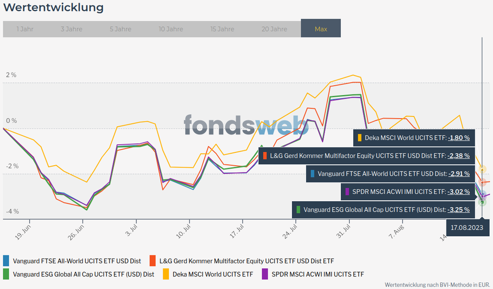Viewport: 493px width, 289px height.
Task: Click the yellow Deka data point on cursor line
Action: pos(483,170)
